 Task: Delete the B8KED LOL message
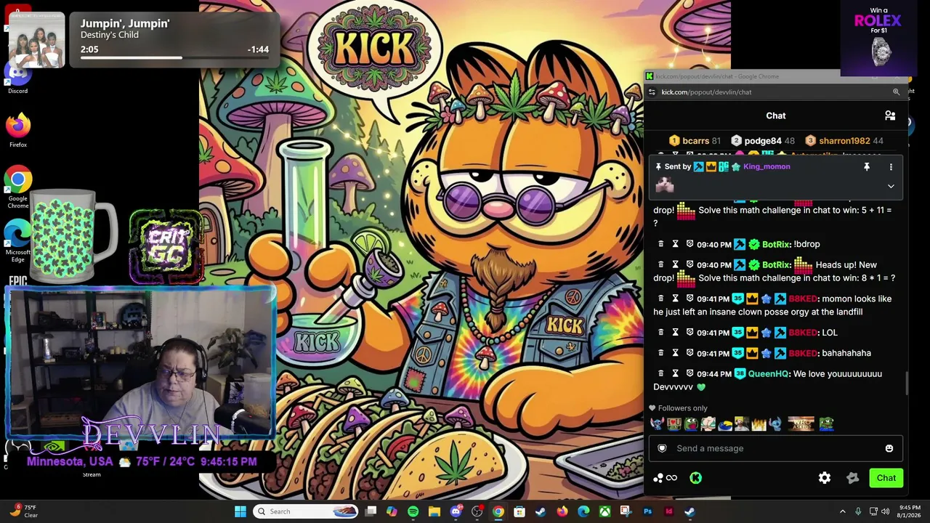pos(660,333)
